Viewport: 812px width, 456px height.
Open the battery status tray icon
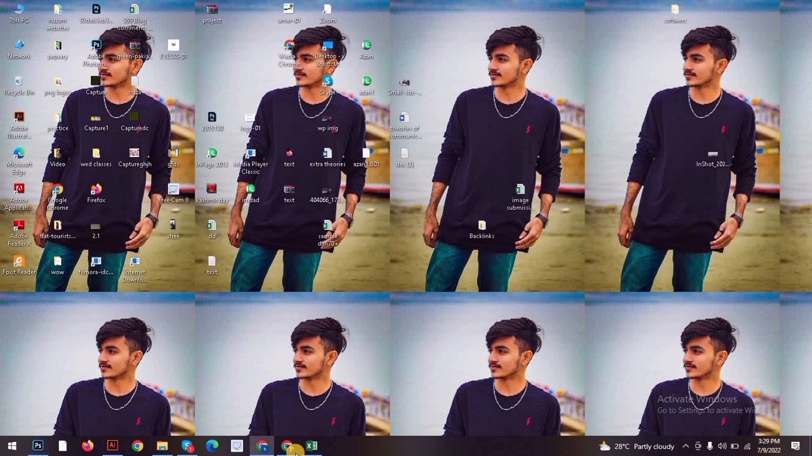735,446
